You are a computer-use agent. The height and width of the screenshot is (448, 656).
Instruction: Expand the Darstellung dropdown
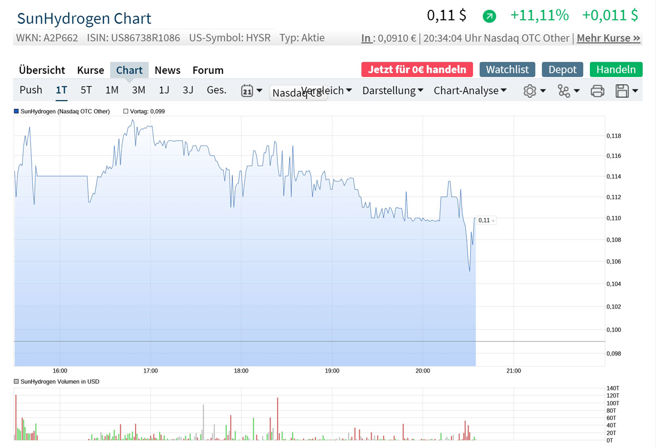(x=393, y=90)
